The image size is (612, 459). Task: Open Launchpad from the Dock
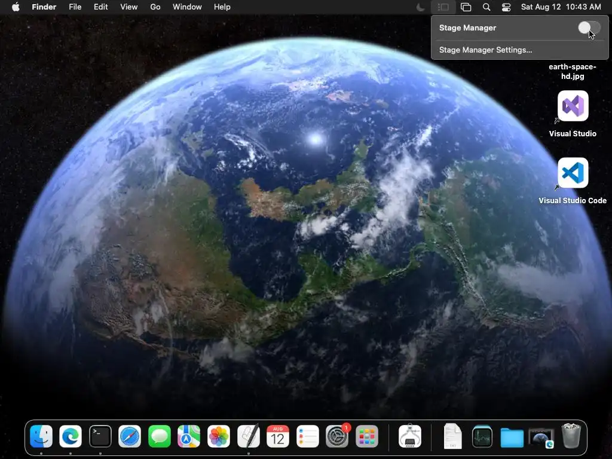(367, 436)
